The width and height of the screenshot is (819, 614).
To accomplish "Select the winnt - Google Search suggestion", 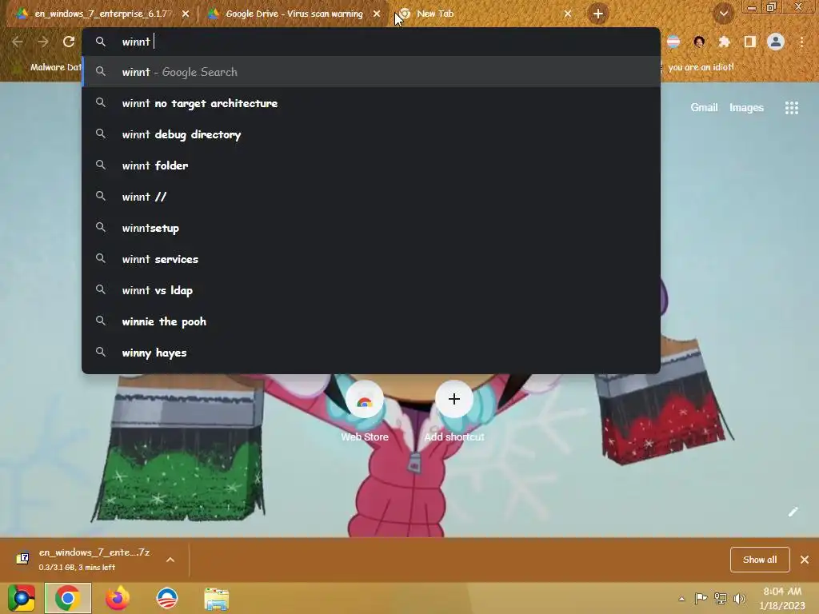I will click(371, 72).
